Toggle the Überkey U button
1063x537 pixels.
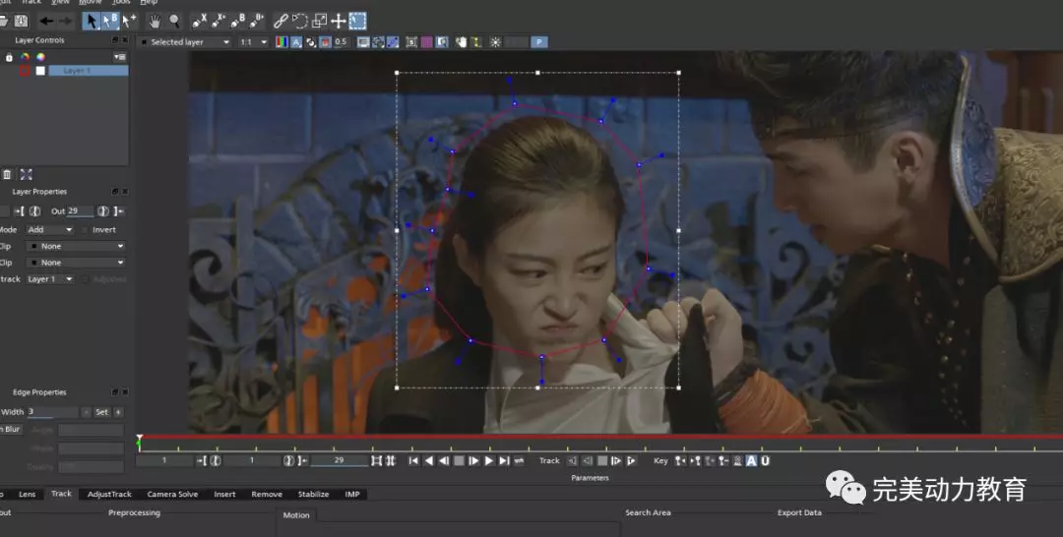pyautogui.click(x=765, y=461)
